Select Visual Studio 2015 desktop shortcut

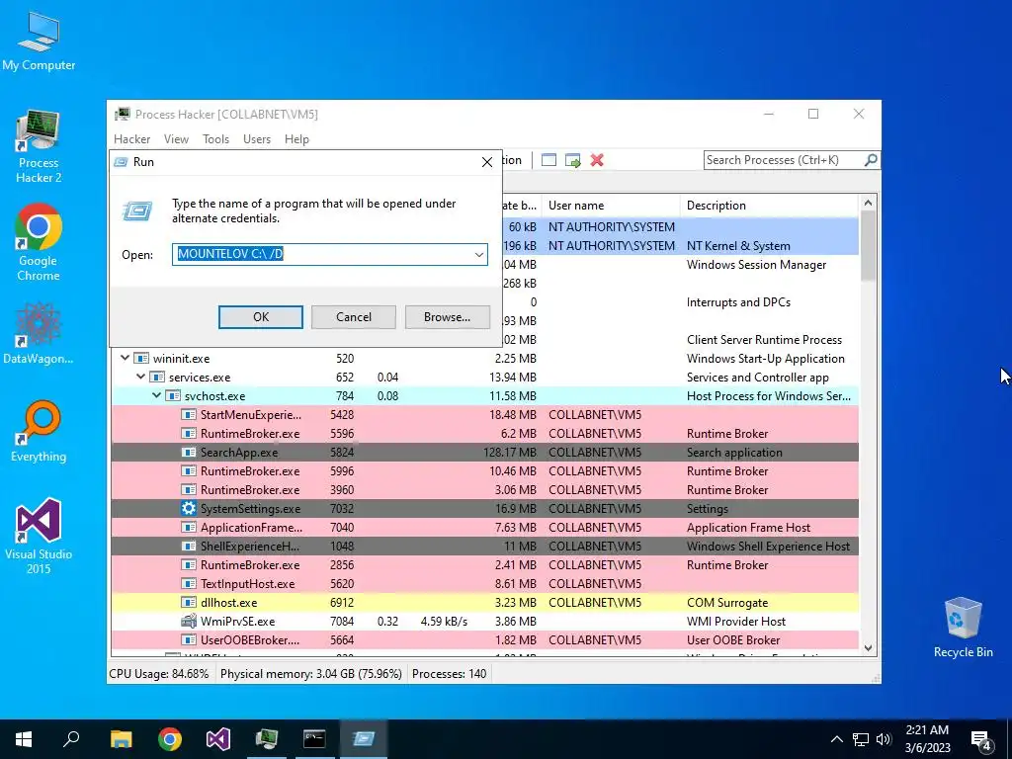click(39, 536)
